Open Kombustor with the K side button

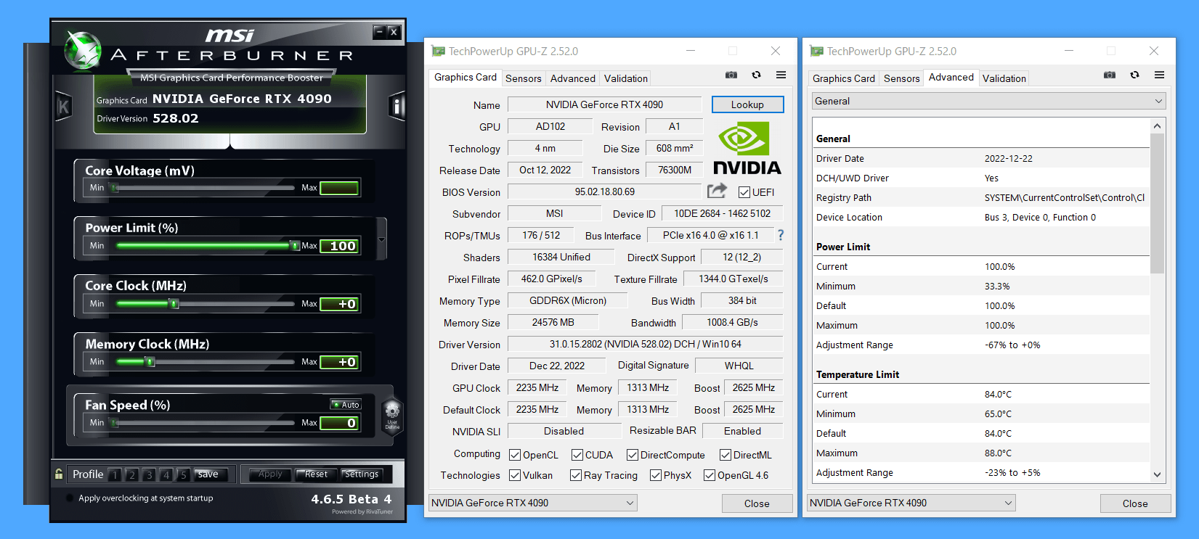[63, 107]
